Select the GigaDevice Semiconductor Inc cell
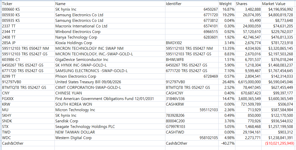Viewport: 296px width, 150px height. click(110, 59)
